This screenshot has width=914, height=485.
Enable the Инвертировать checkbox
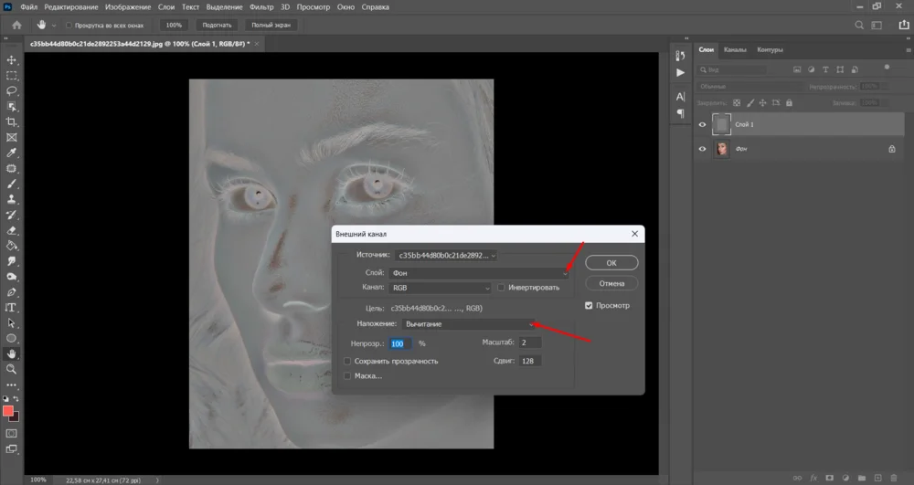502,287
